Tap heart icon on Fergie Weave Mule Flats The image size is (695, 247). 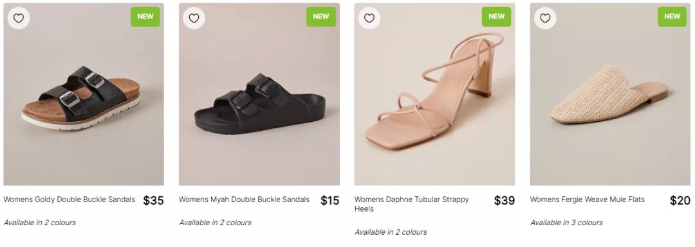[x=545, y=18]
